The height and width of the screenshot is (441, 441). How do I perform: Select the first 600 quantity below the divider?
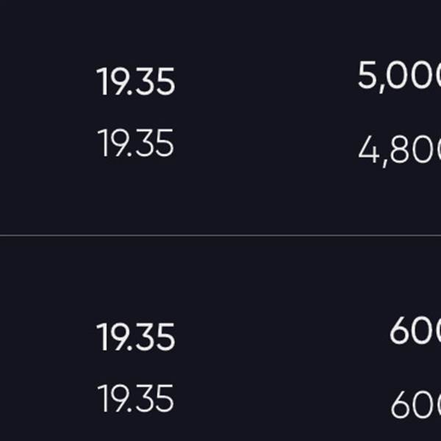click(x=415, y=331)
